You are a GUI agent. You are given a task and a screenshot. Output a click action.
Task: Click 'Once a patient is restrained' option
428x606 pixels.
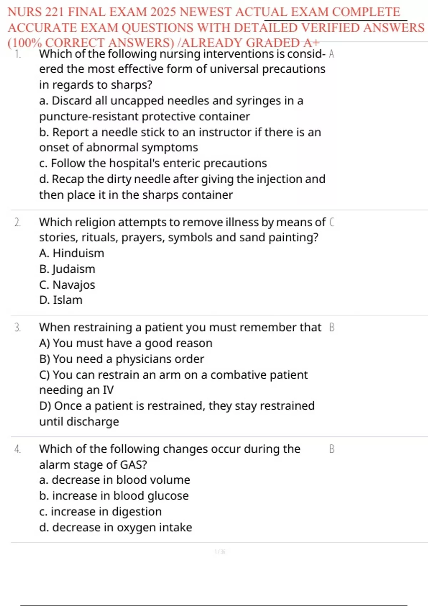pos(177,406)
